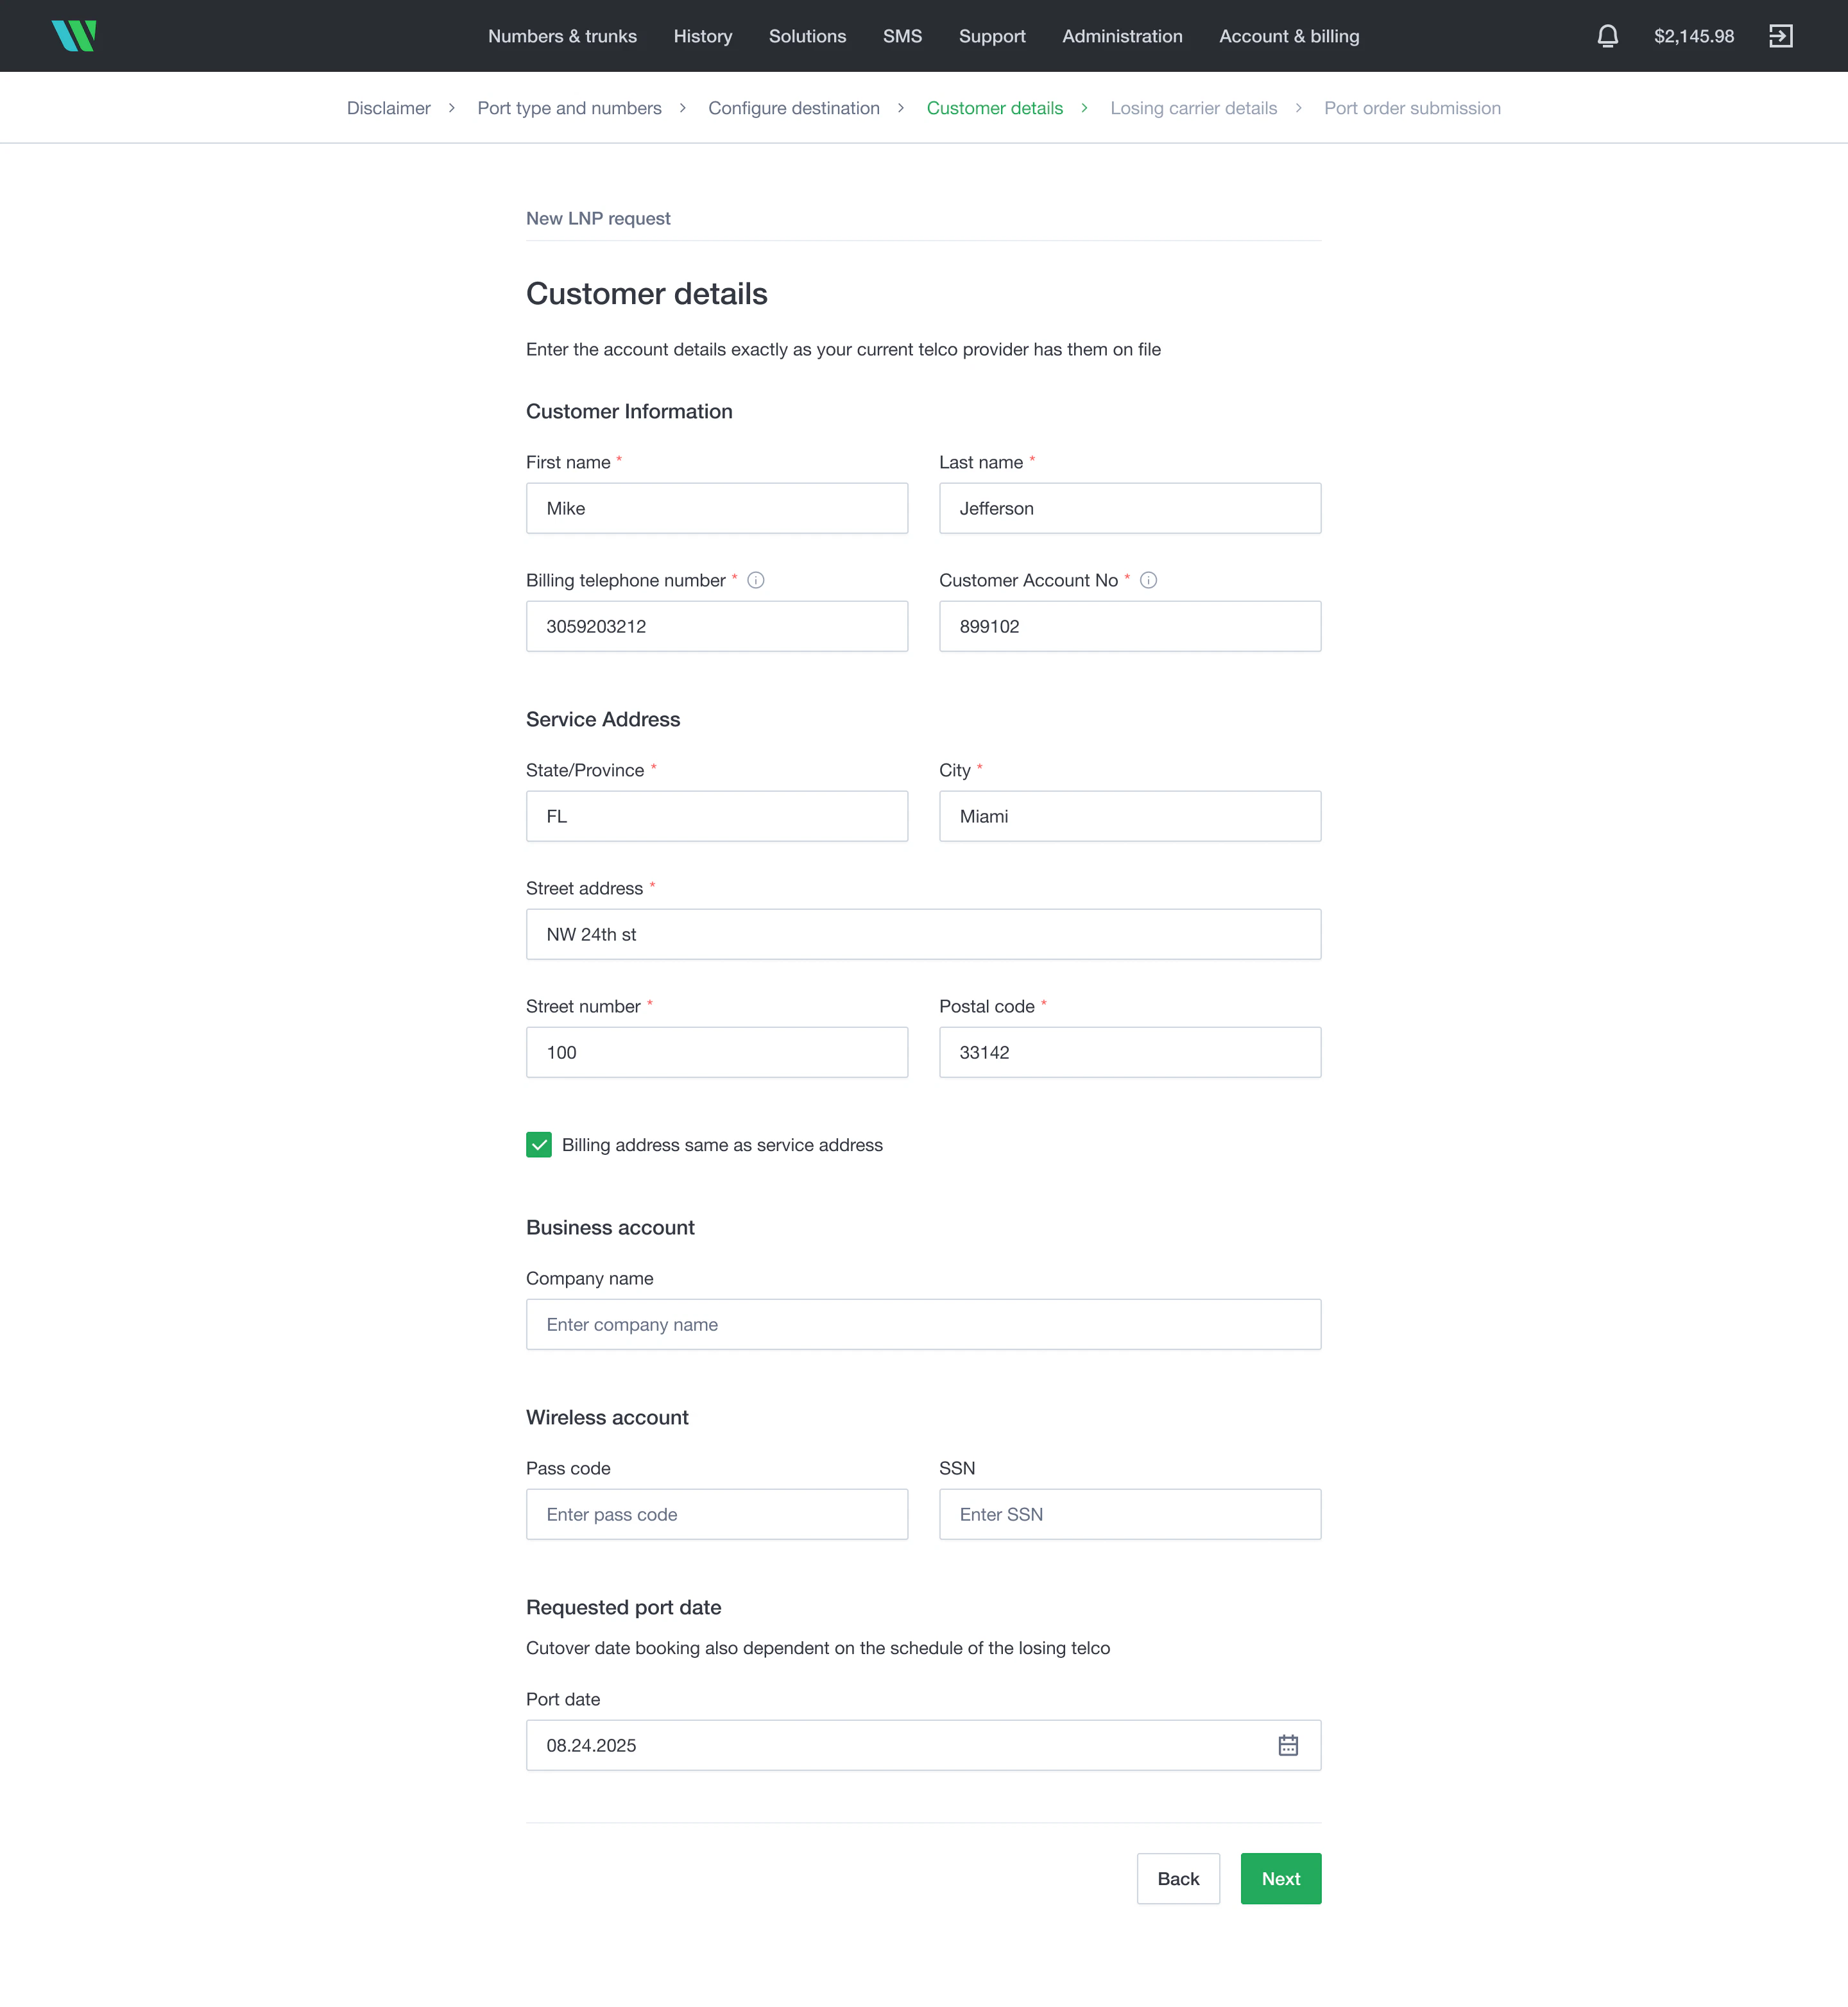Click the logout icon in the top bar
1848x2007 pixels.
1781,36
